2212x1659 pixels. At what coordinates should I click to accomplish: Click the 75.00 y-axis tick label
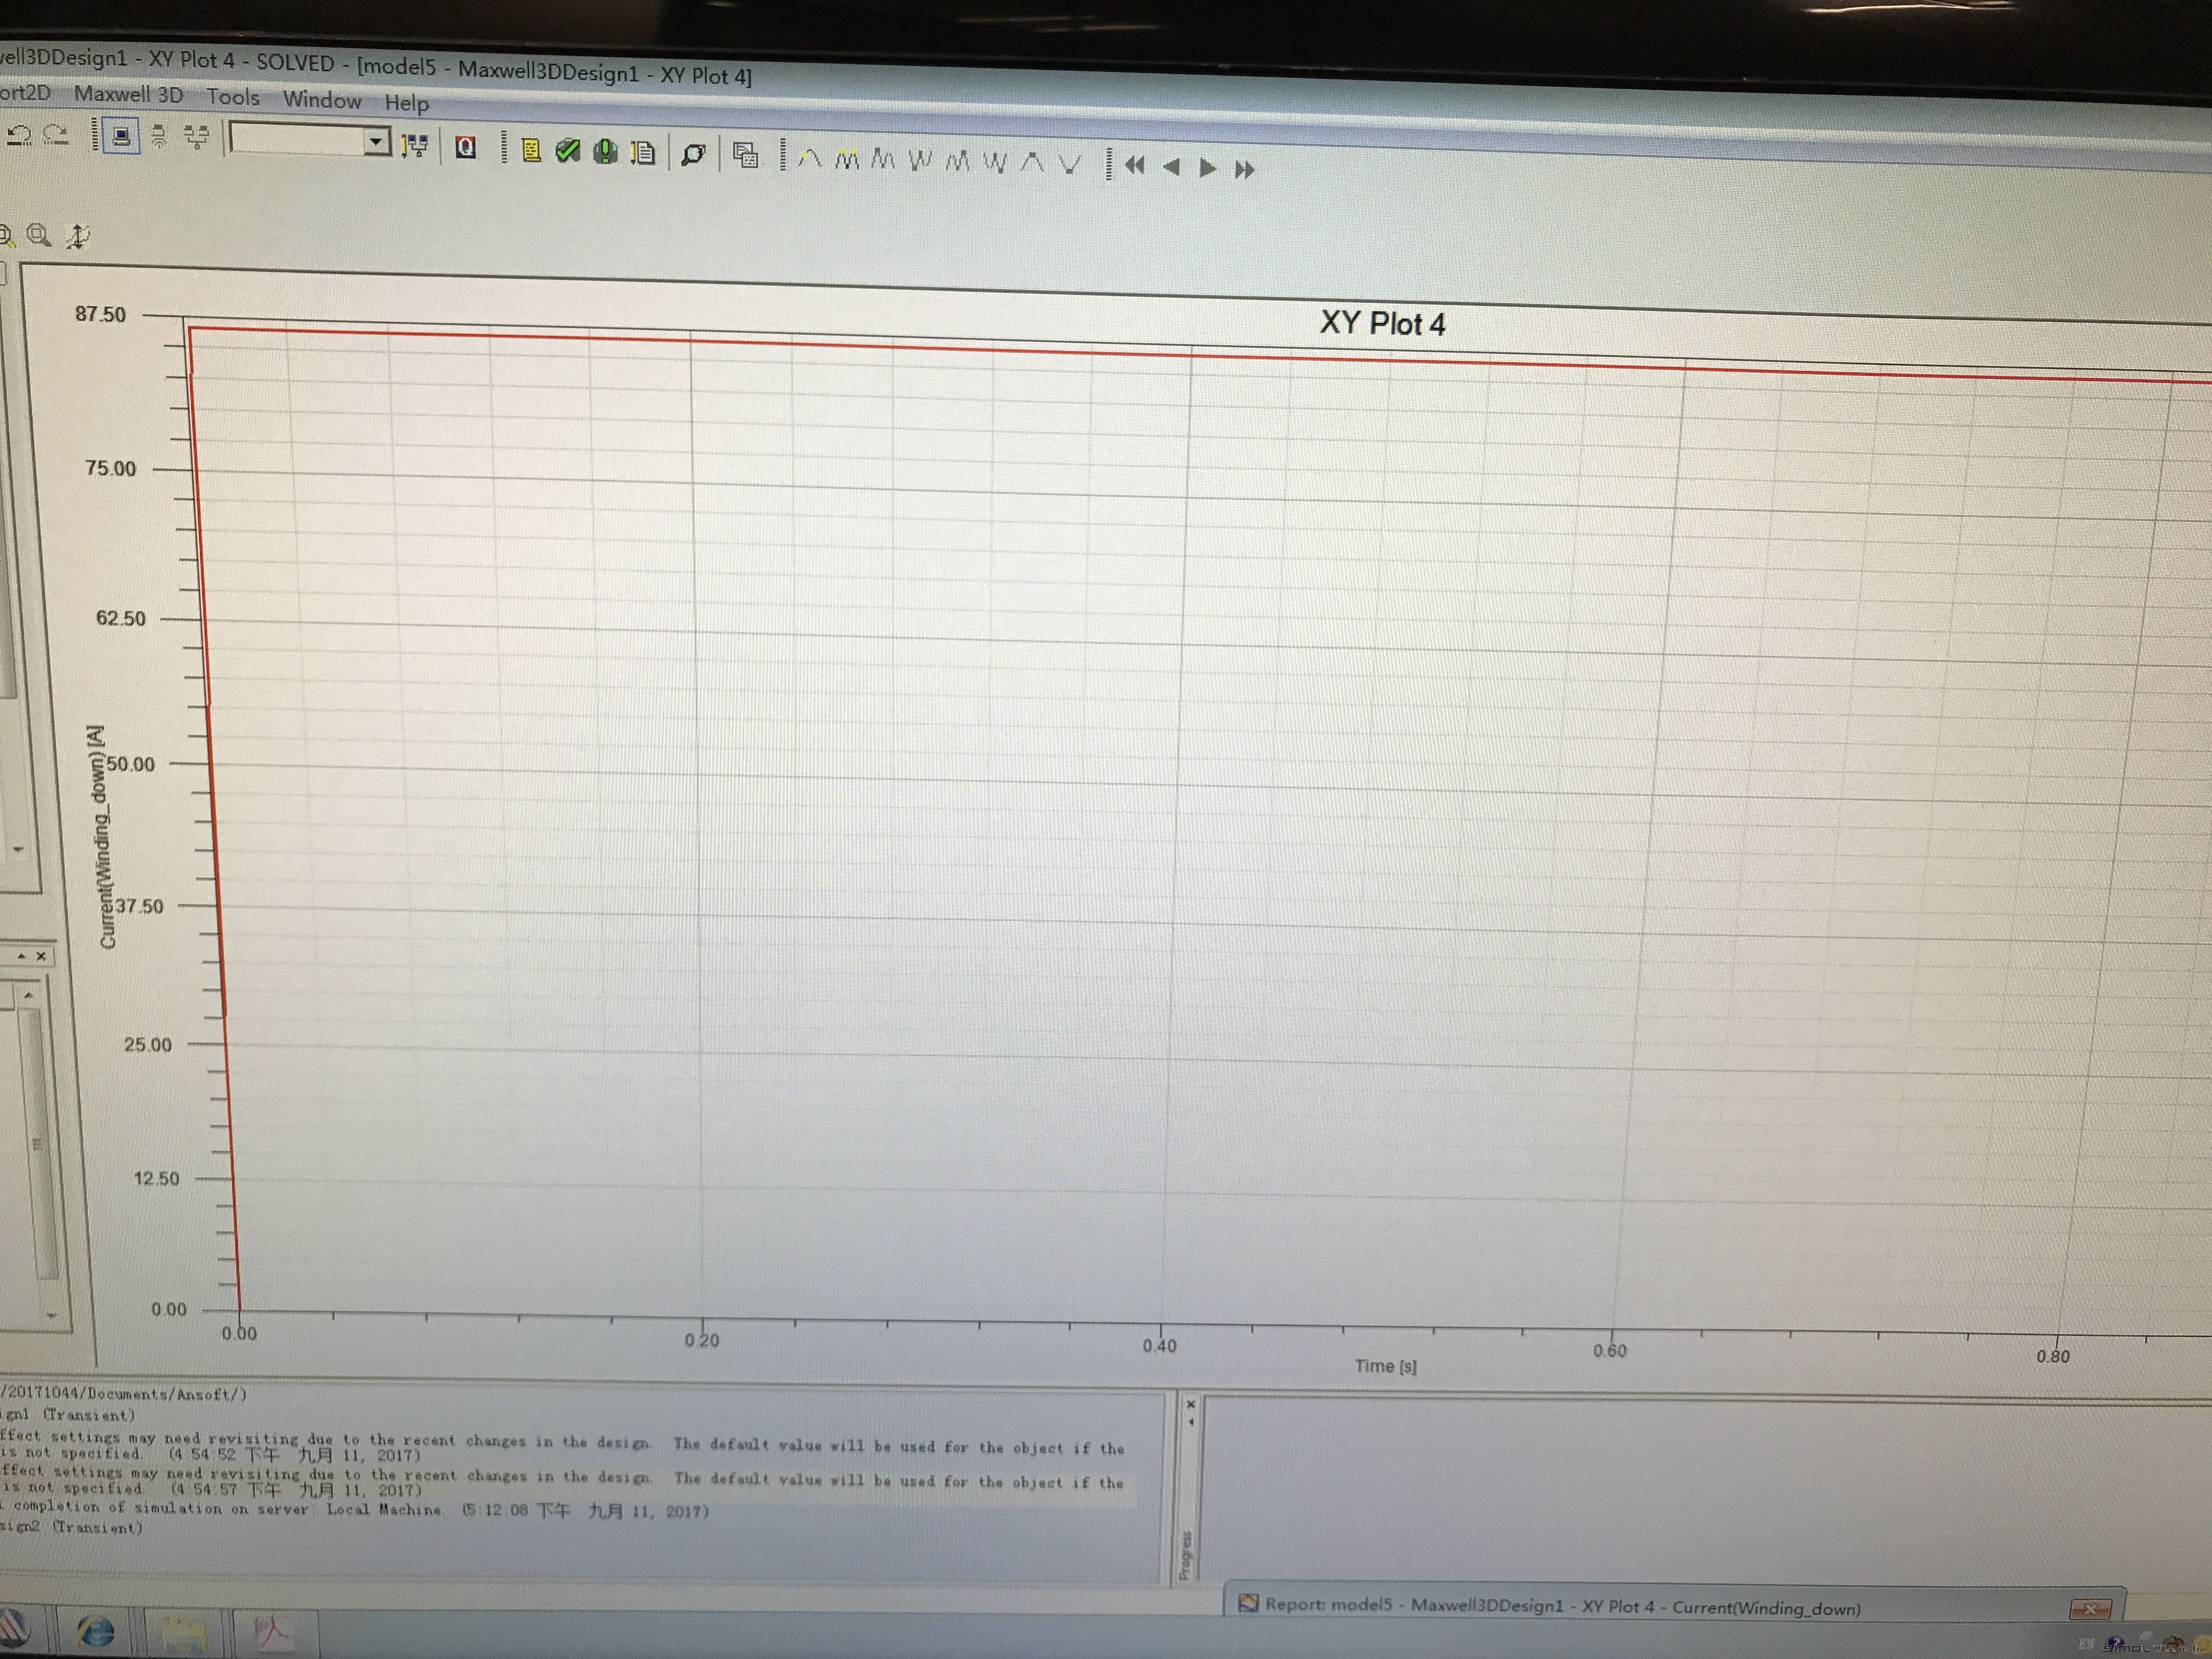(110, 468)
